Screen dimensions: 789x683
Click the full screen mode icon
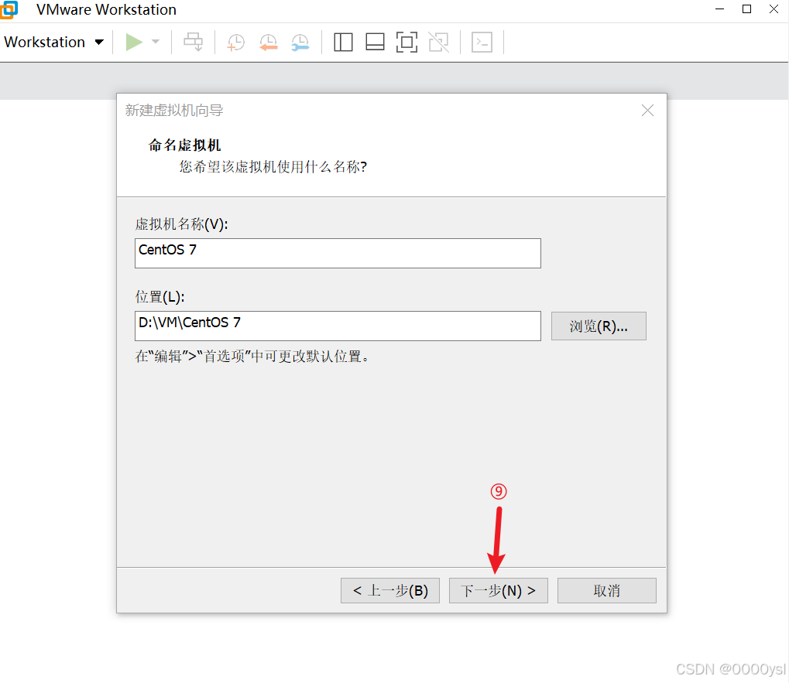click(407, 43)
